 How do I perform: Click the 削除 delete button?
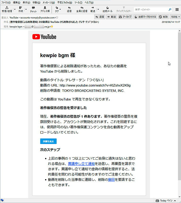(x=163, y=17)
